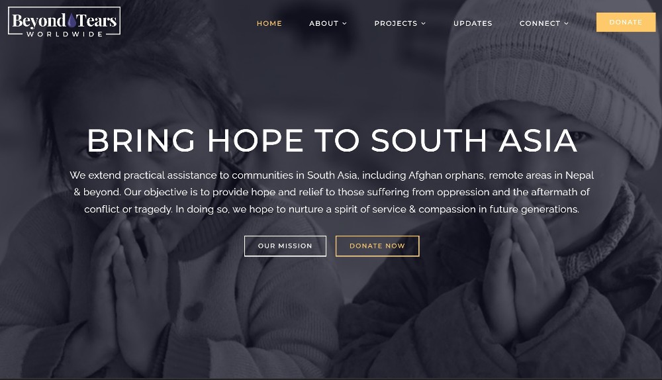Screen dimensions: 662x380
Task: Click the OUR MISSION button
Action: click(x=285, y=246)
